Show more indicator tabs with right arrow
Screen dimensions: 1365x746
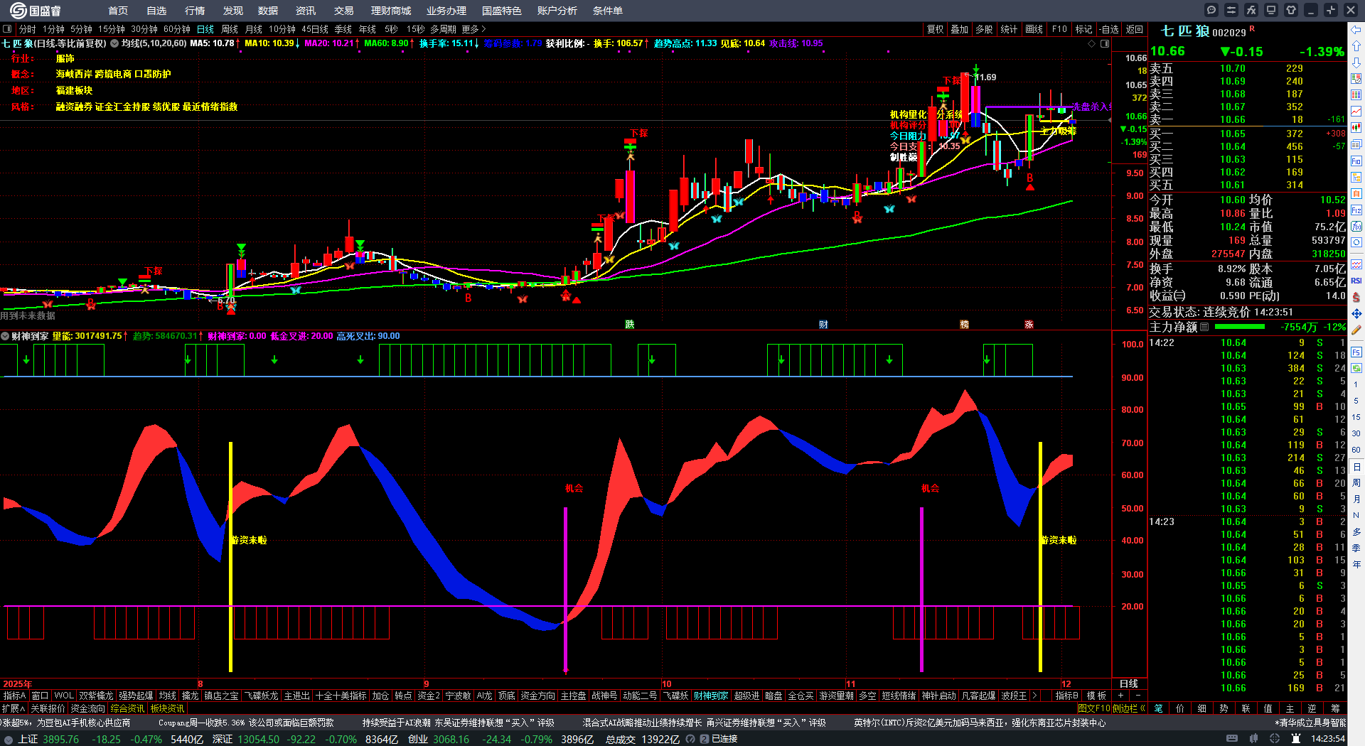pyautogui.click(x=1034, y=696)
